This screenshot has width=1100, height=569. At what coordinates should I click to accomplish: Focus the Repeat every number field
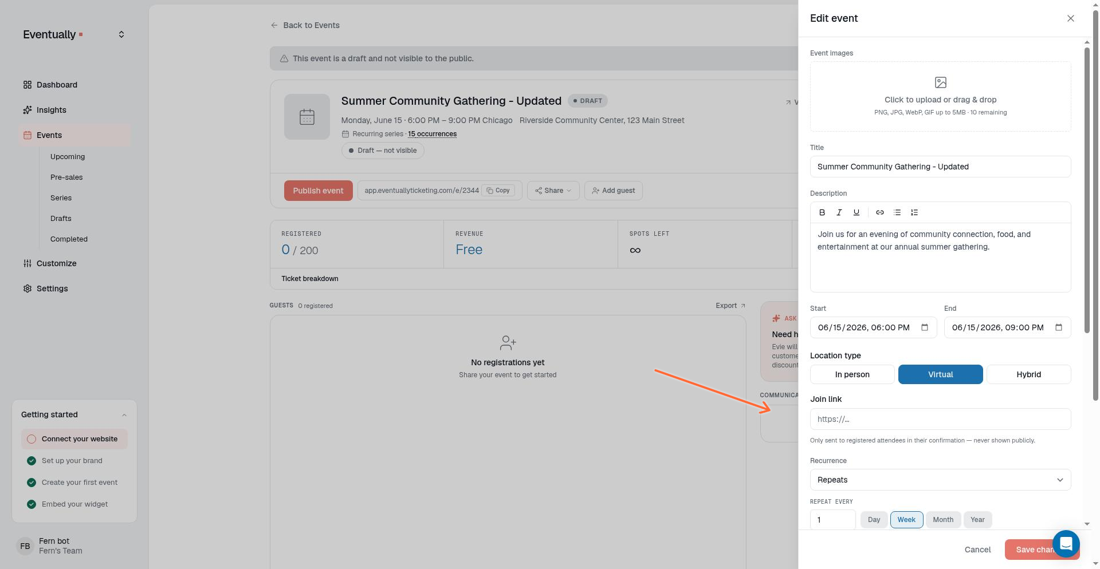point(833,520)
